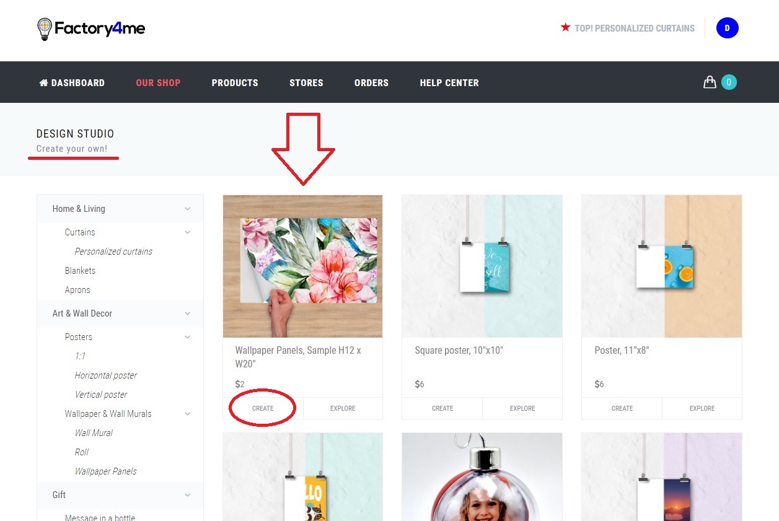
Task: Open the floral wallpaper panel thumbnail
Action: click(x=302, y=266)
